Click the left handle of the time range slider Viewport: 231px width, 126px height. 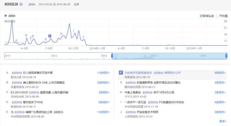pos(112,56)
